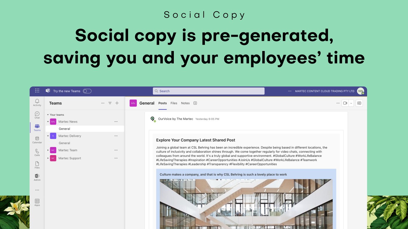Click the OurVoice bot avatar icon

pyautogui.click(x=153, y=119)
